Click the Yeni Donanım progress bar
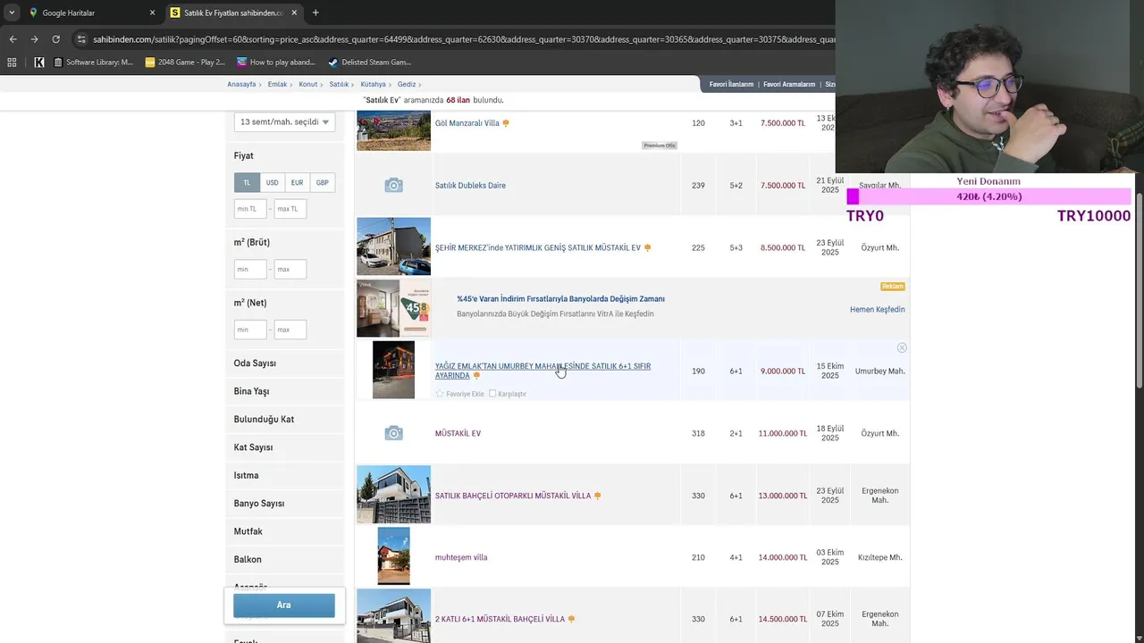1144x643 pixels. pos(988,196)
